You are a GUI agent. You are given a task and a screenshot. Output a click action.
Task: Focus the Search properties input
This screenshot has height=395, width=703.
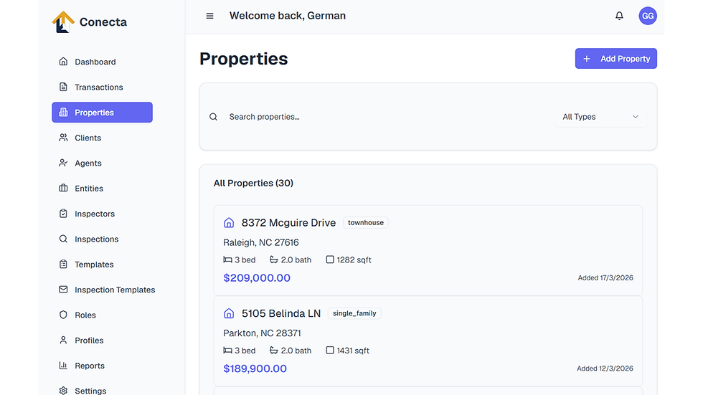(388, 117)
